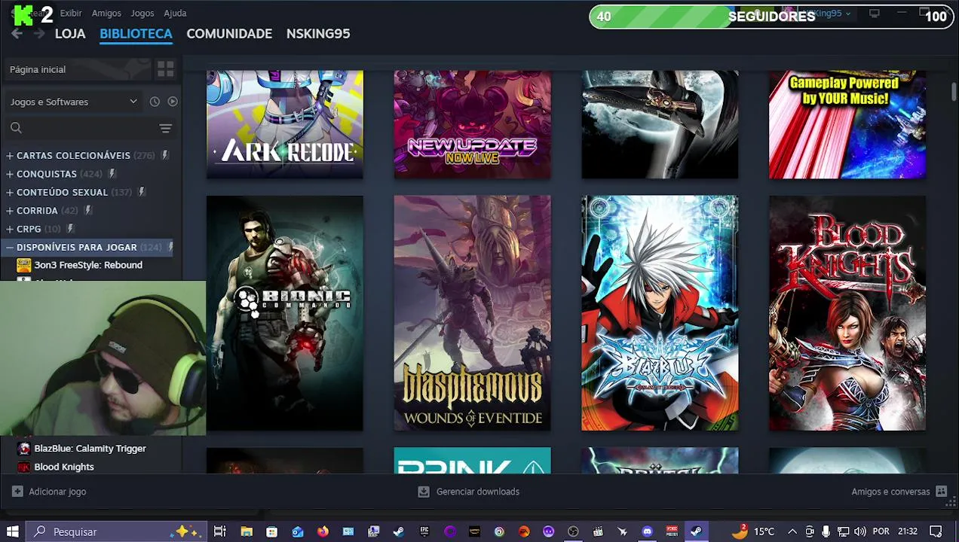Open the network tray icon

pos(843,531)
